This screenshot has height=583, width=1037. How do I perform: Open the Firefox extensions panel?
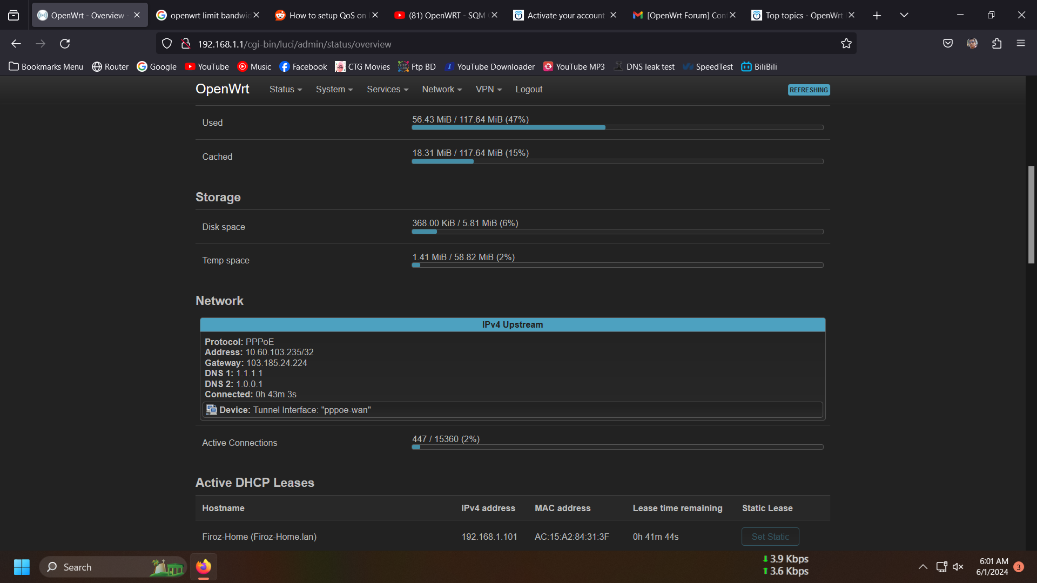tap(996, 44)
